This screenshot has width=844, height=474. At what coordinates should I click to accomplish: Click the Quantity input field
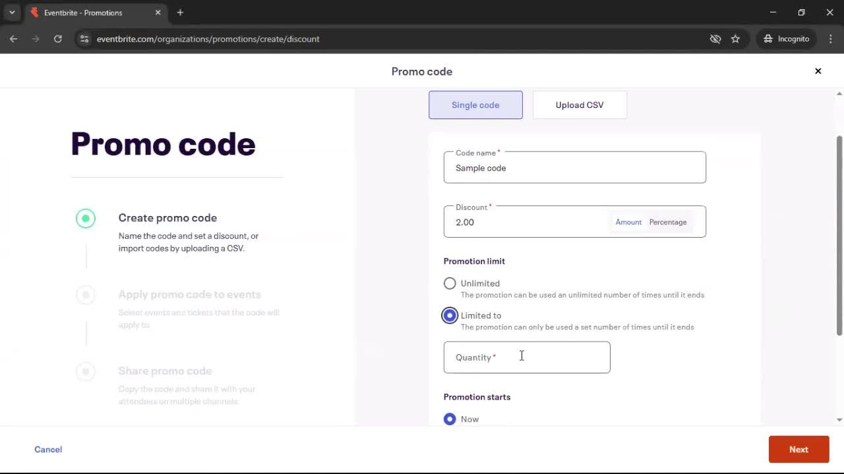coord(527,357)
